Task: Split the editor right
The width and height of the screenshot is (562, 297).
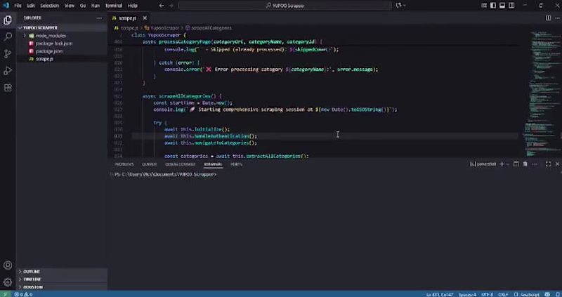Action: point(548,18)
